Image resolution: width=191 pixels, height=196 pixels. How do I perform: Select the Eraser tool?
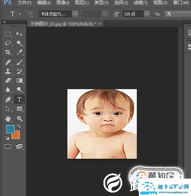click(x=8, y=80)
